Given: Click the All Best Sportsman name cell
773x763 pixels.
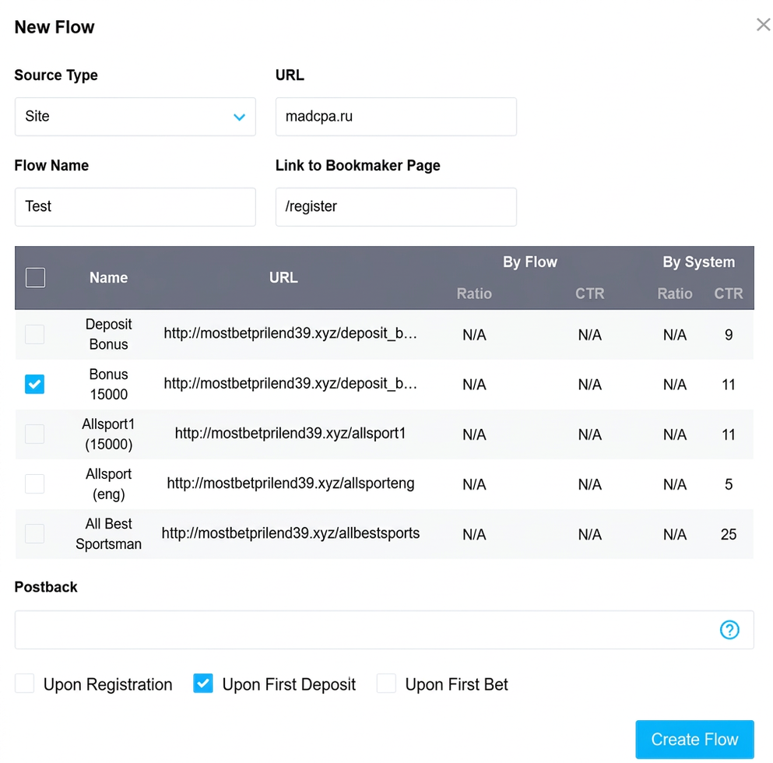Looking at the screenshot, I should tap(108, 533).
